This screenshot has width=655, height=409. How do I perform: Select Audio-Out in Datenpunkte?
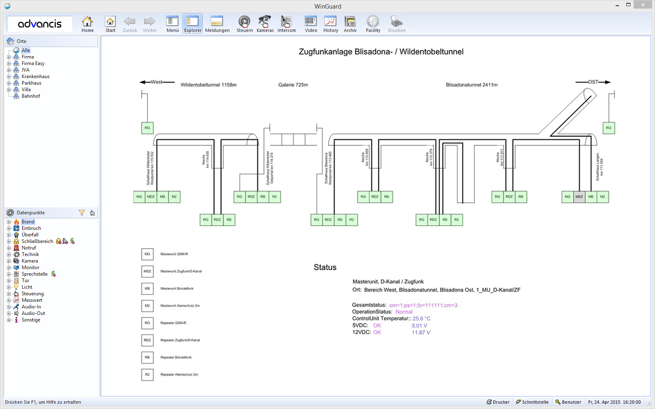(33, 313)
